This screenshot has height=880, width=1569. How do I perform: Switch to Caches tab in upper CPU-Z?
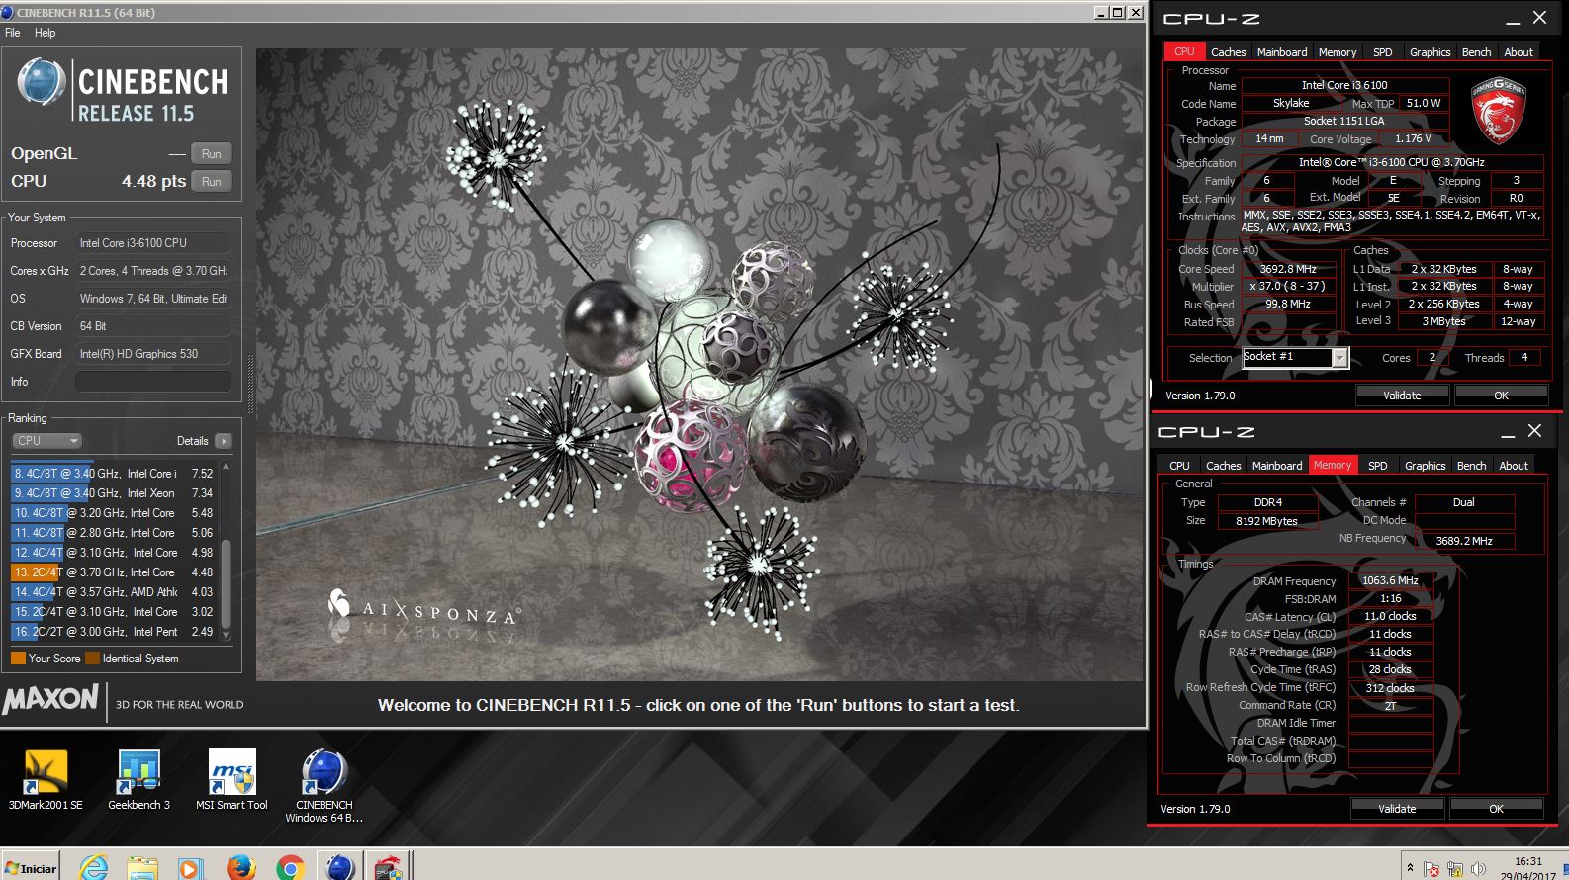(x=1228, y=52)
